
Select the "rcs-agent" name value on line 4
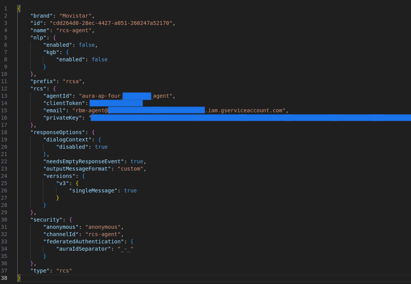point(74,30)
